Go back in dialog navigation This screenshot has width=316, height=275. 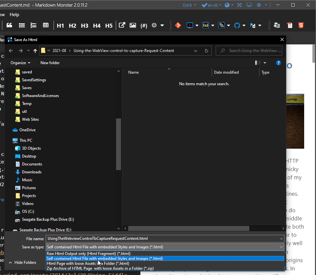[11, 51]
